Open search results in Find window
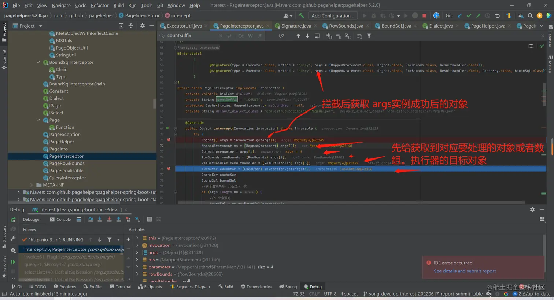The width and height of the screenshot is (554, 300). (317, 36)
